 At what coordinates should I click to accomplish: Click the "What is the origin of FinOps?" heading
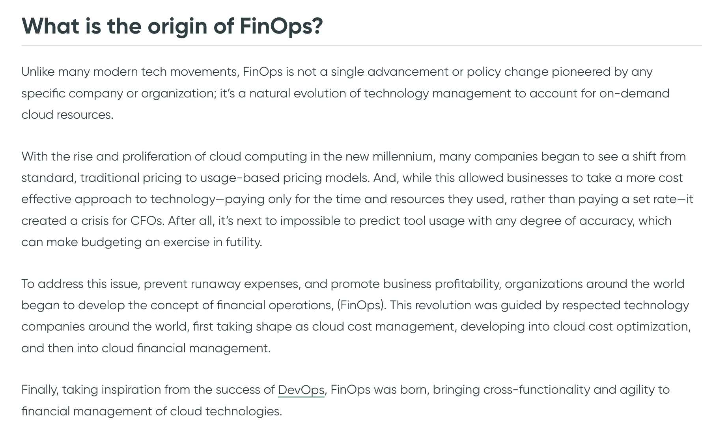[x=172, y=26]
